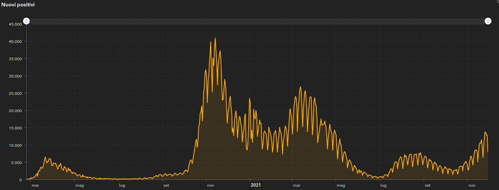Screen dimensions: 499x190
Task: Click the first "mar" label on the x-axis
Action: [x=35, y=185]
